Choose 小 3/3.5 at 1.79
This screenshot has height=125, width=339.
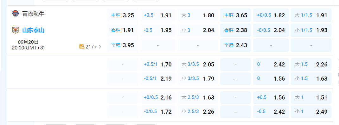pos(198,79)
